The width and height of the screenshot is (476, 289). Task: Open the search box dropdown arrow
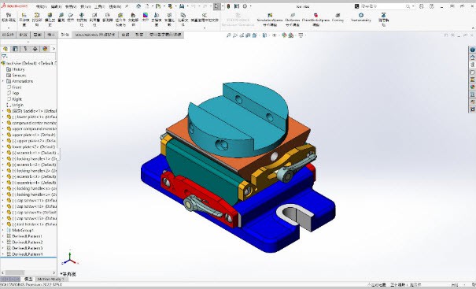tap(413, 6)
